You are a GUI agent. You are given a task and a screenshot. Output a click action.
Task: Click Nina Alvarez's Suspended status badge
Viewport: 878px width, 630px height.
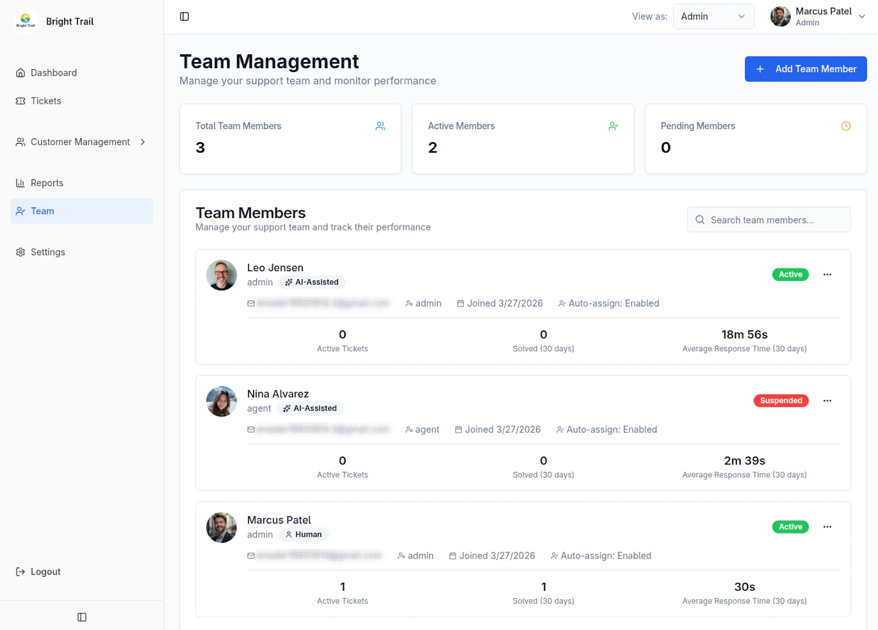tap(781, 401)
